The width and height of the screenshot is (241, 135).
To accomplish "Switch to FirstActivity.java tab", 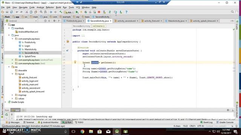I will coord(74,21).
